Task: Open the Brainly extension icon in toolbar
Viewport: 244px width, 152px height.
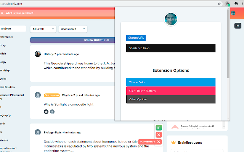Action: [227, 4]
